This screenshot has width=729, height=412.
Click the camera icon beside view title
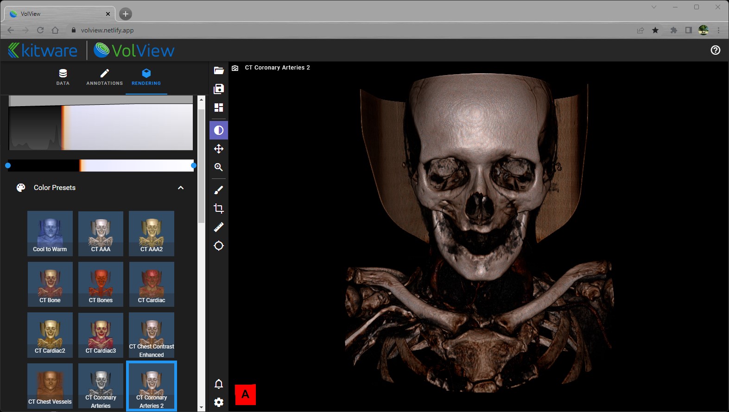[235, 68]
